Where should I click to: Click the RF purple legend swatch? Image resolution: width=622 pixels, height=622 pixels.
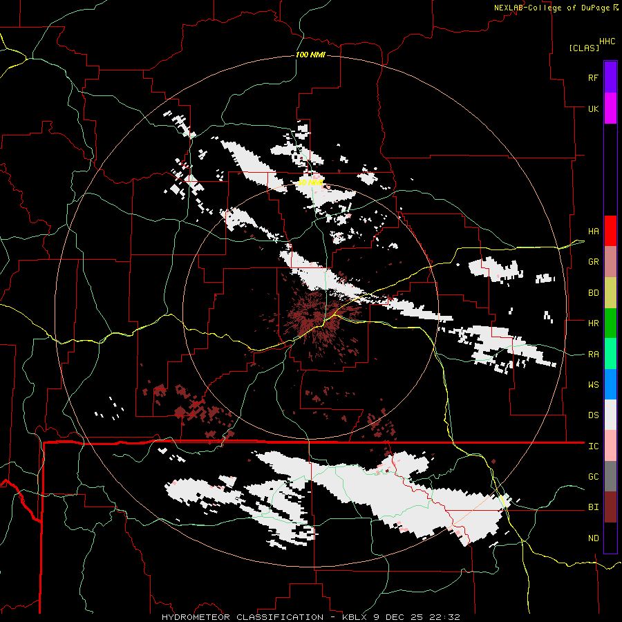pyautogui.click(x=610, y=77)
